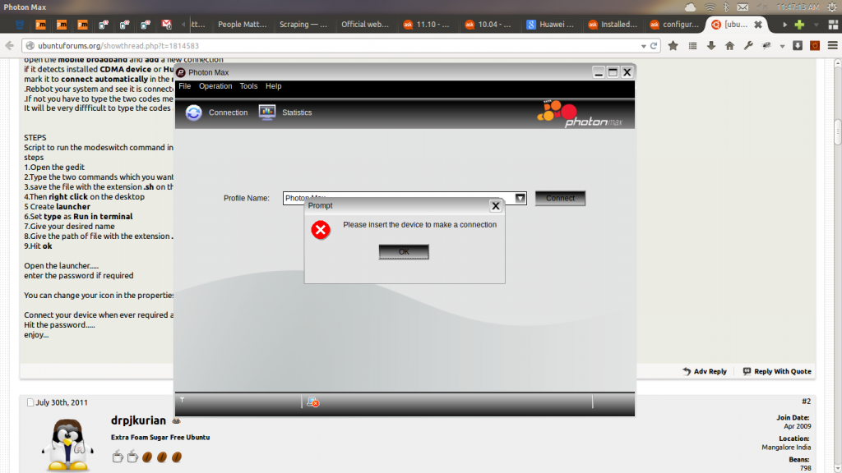The height and width of the screenshot is (473, 842).
Task: Open the downloads arrow icon
Action: pyautogui.click(x=711, y=46)
